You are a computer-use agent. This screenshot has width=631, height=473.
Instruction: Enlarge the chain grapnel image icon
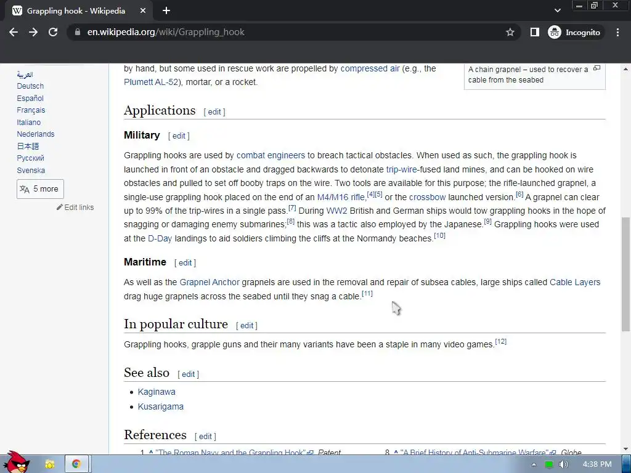(597, 68)
